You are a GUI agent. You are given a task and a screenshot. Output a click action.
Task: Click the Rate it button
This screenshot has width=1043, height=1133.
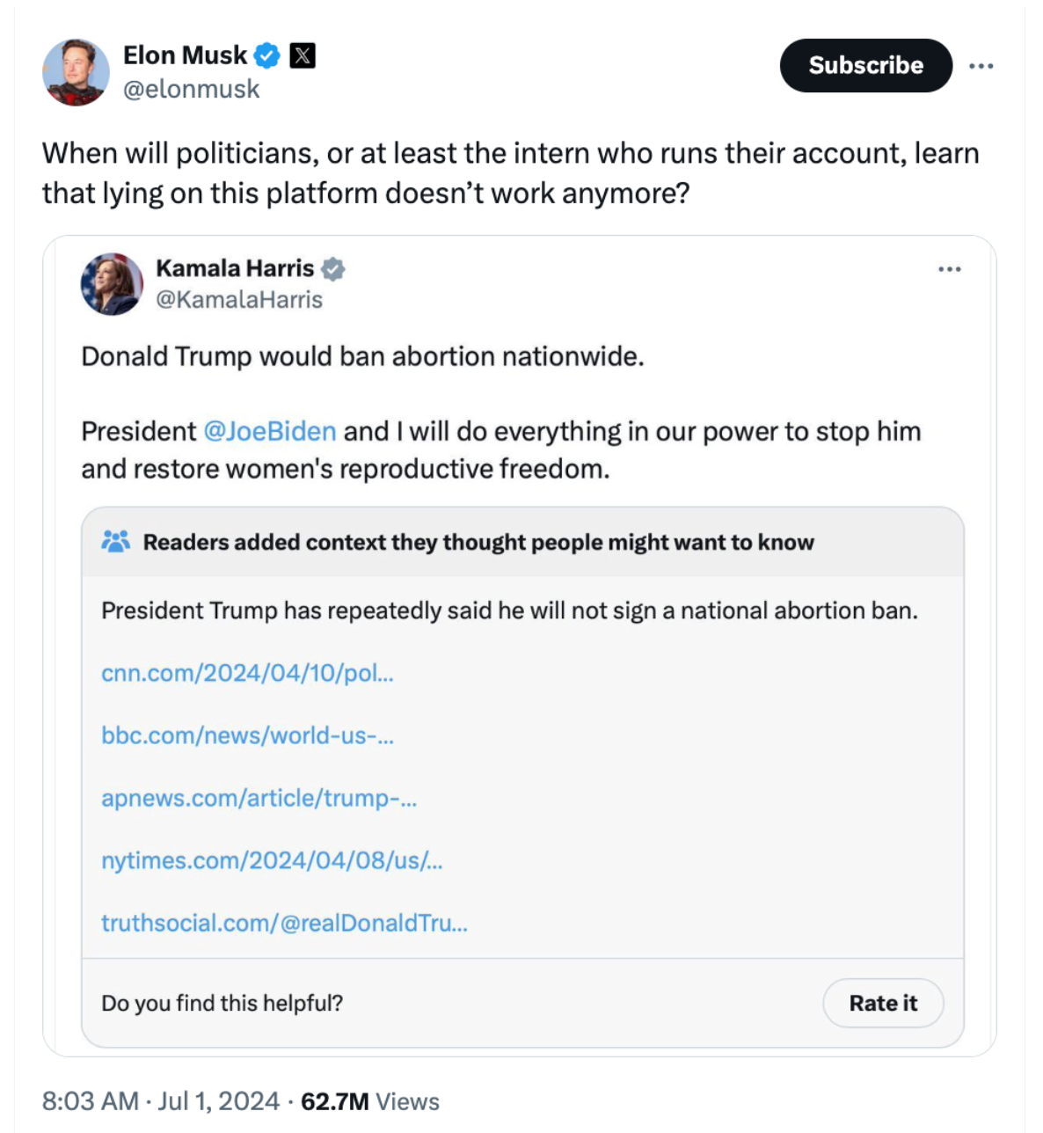883,1003
